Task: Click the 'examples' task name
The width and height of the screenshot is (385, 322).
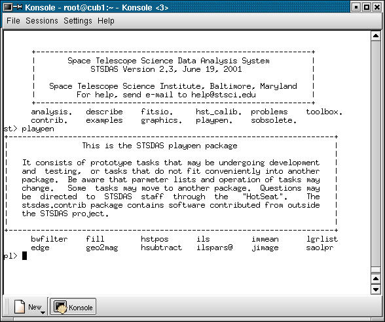Action: tap(104, 120)
